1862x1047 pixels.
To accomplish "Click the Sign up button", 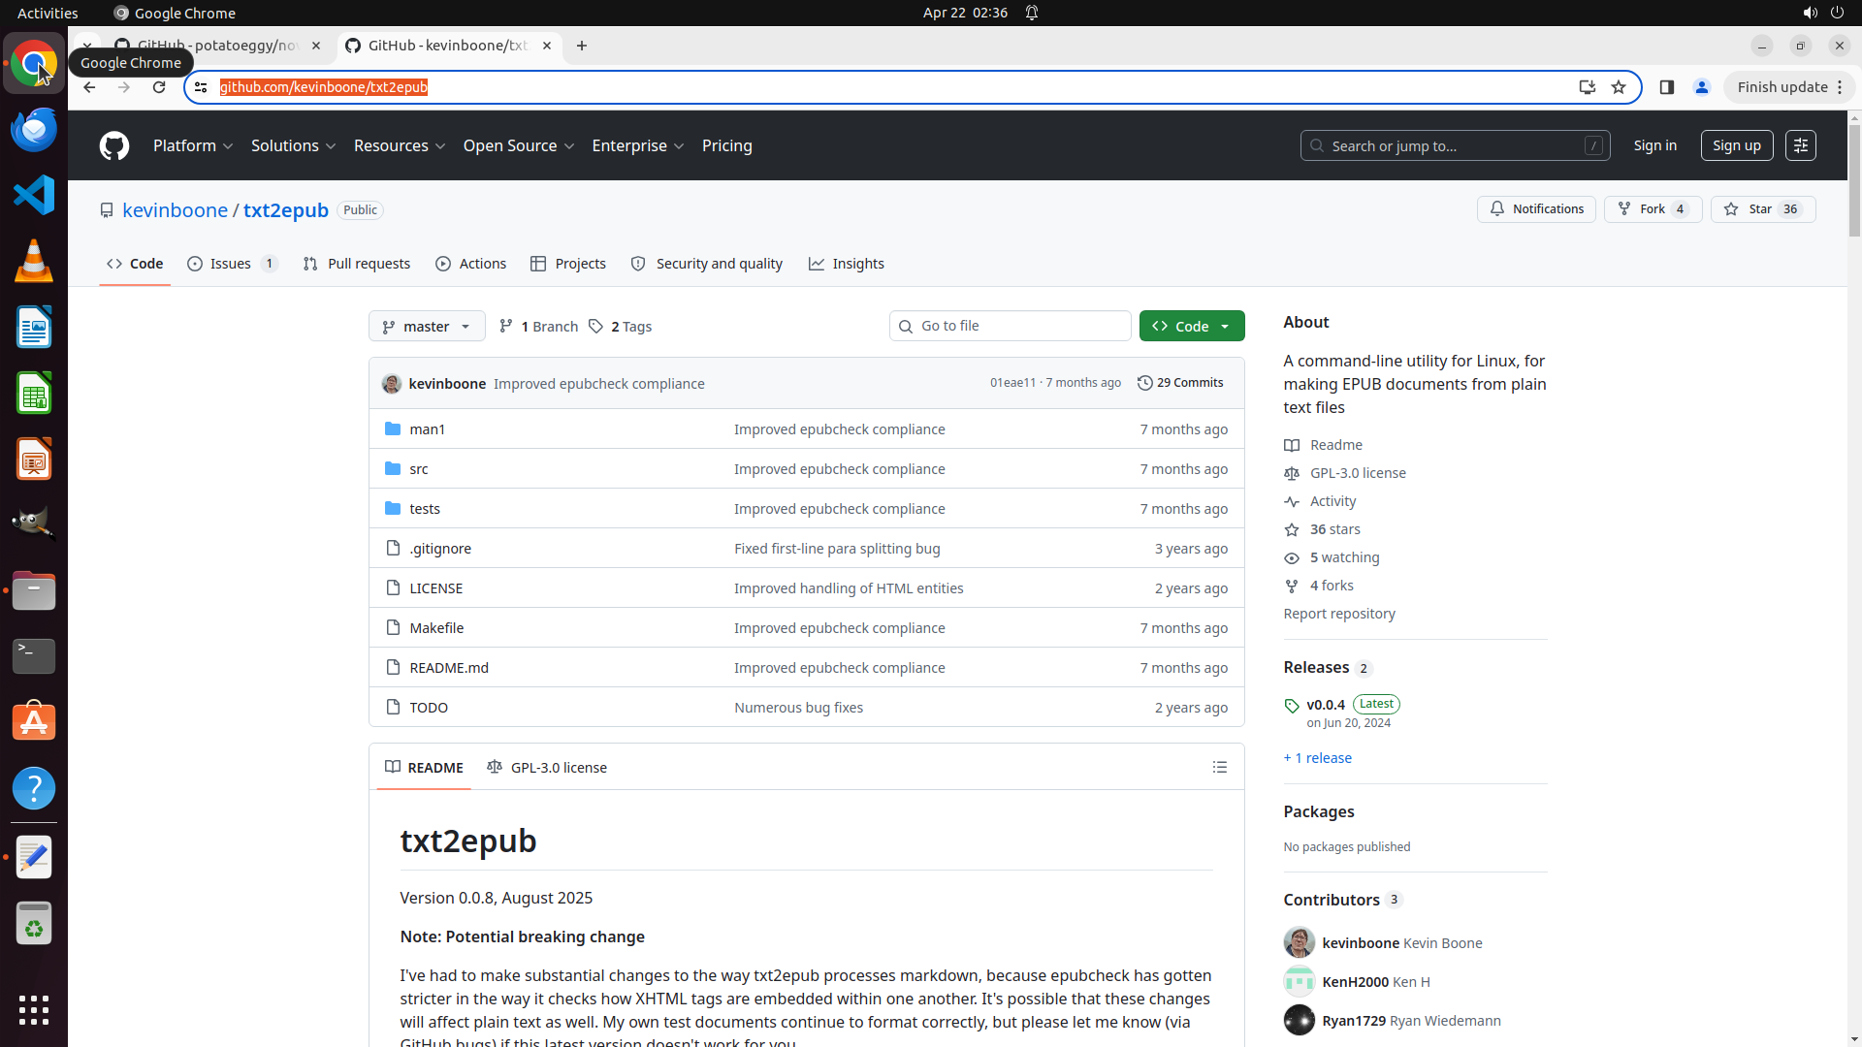I will pyautogui.click(x=1736, y=145).
